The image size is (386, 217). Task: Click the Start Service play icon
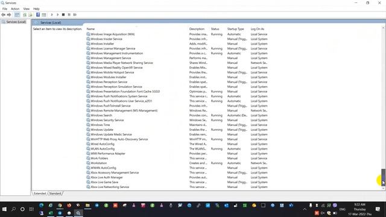pos(52,14)
